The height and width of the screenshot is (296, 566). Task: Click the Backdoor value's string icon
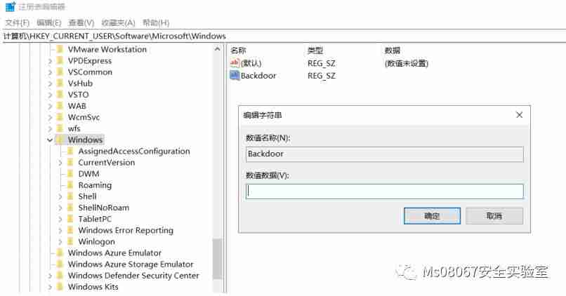(235, 75)
